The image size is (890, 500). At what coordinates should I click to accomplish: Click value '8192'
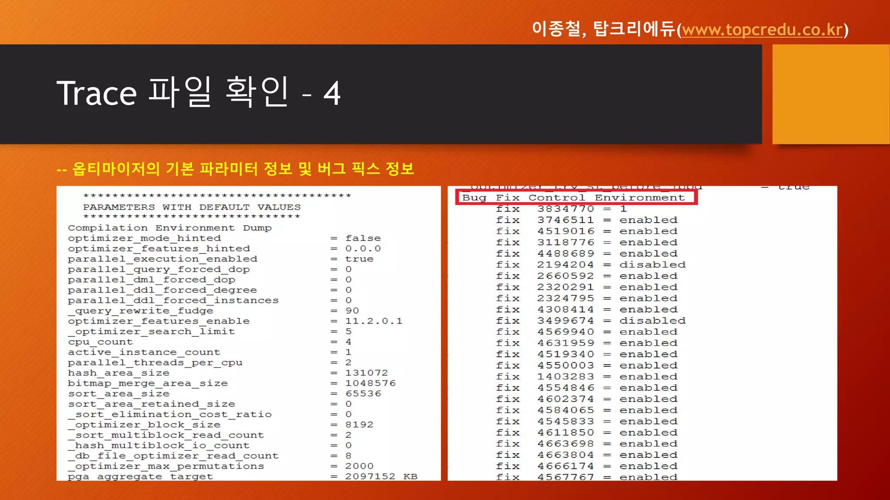pyautogui.click(x=359, y=425)
